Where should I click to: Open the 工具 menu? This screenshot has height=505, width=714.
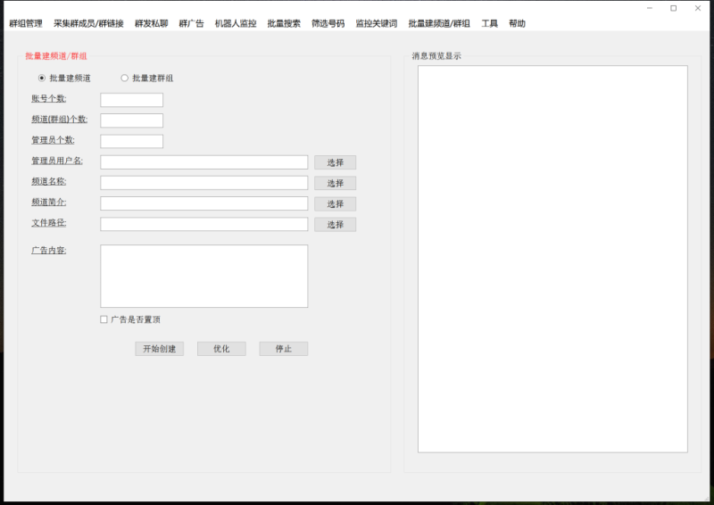click(x=490, y=24)
